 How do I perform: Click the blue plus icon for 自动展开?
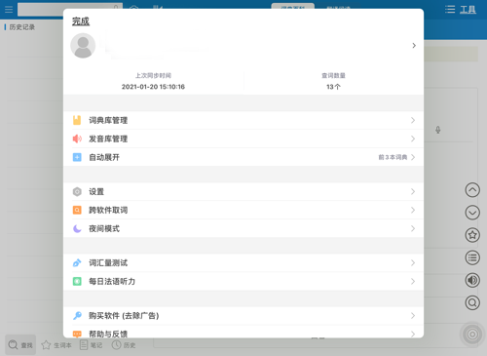[x=77, y=157]
